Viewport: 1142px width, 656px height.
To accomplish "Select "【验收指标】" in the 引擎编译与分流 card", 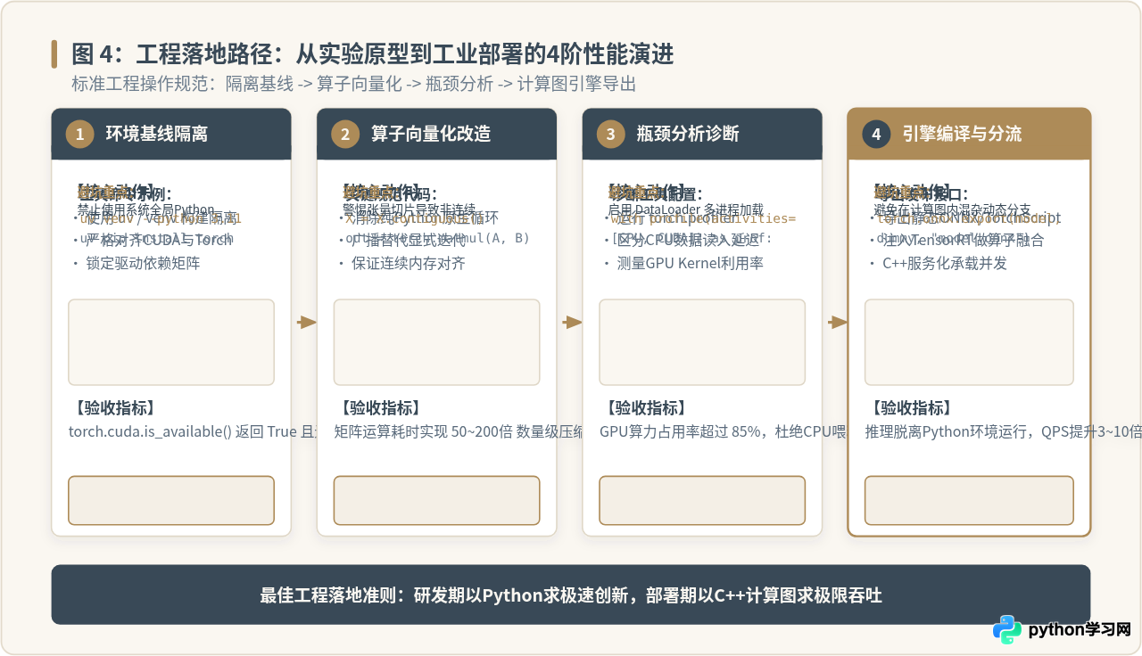I will (x=912, y=408).
